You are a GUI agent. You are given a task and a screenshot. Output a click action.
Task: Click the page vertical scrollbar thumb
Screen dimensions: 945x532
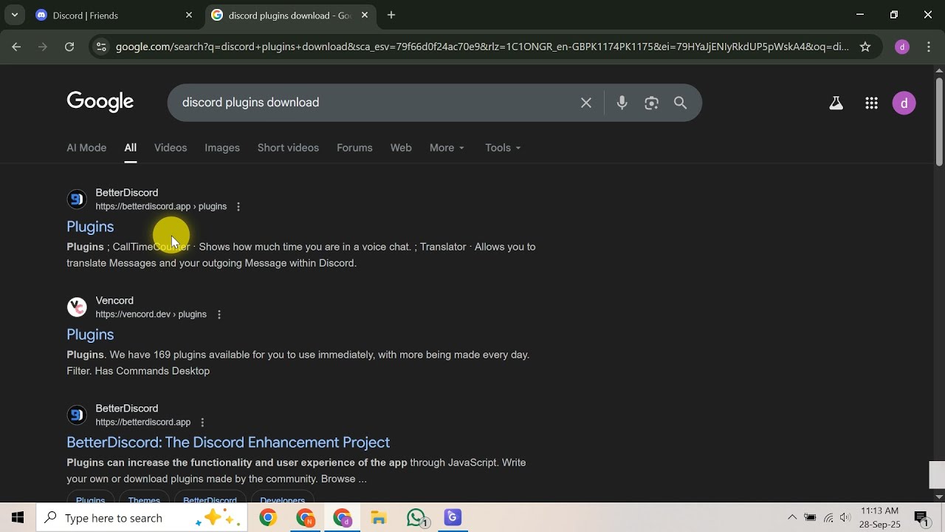(939, 122)
